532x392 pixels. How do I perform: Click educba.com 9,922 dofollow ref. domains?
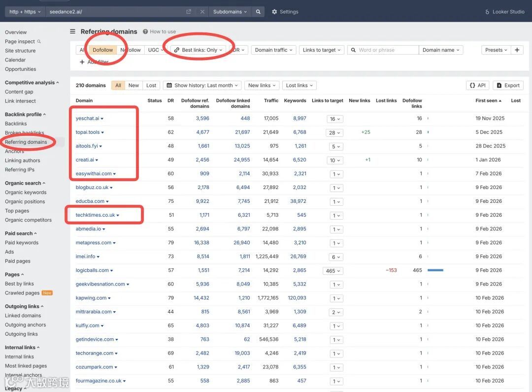click(x=202, y=201)
